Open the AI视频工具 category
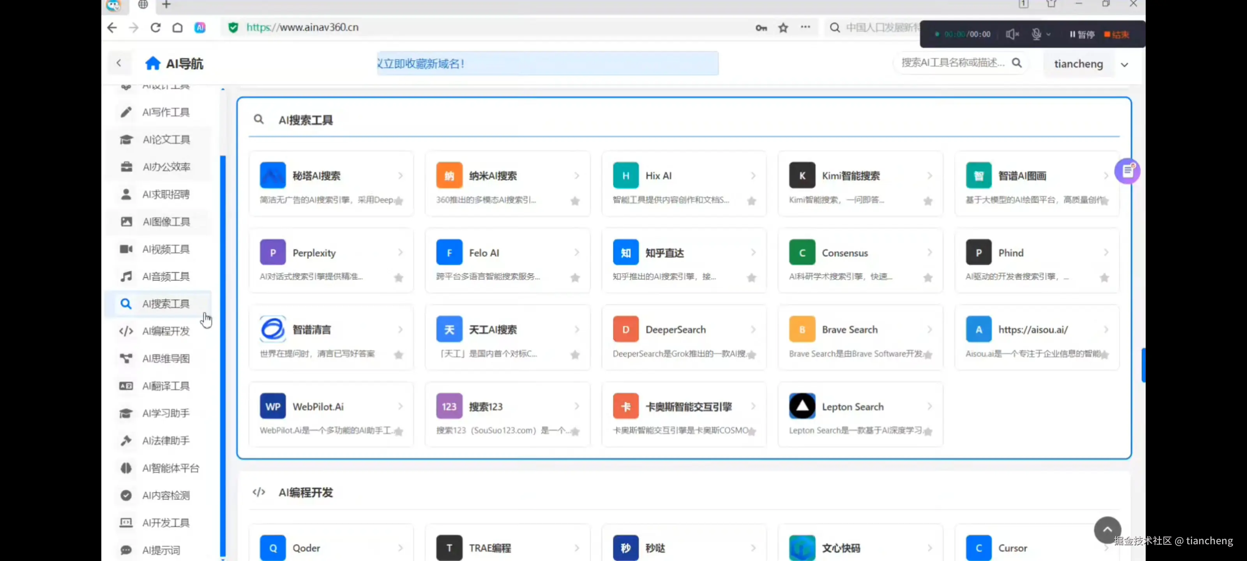Viewport: 1247px width, 561px height. coord(166,249)
